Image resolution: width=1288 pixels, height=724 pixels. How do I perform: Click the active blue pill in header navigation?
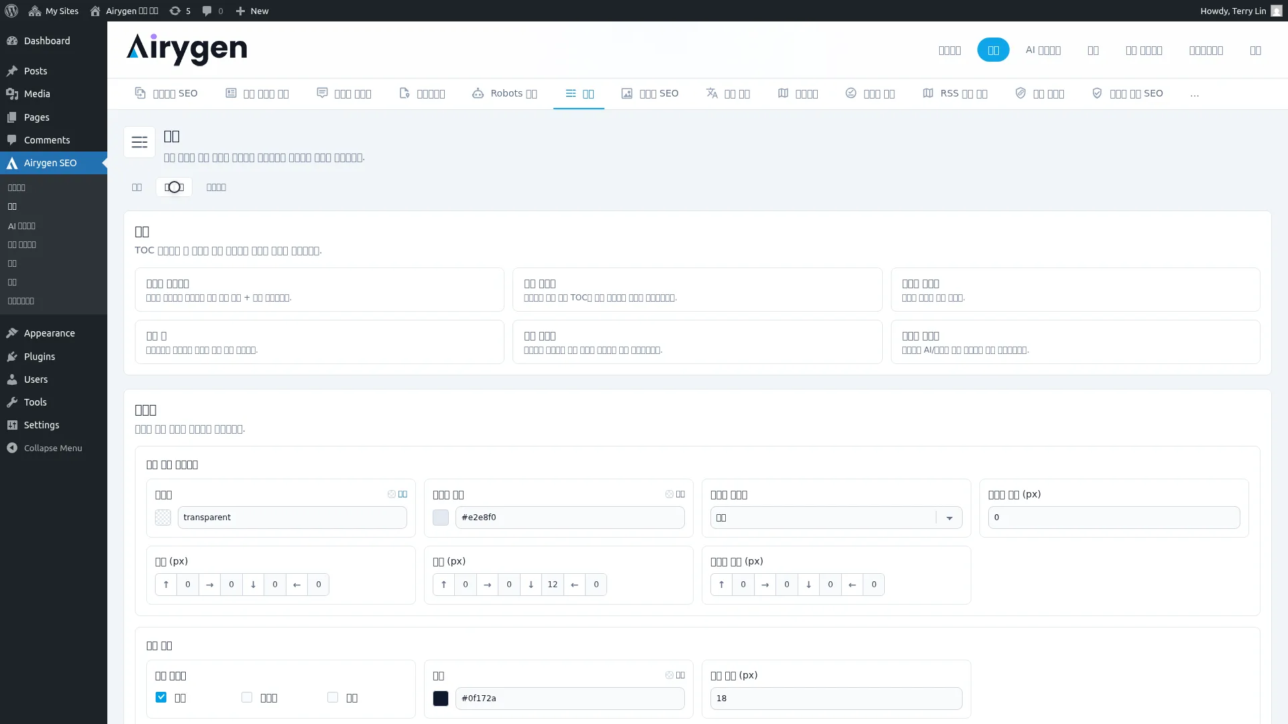(x=993, y=50)
